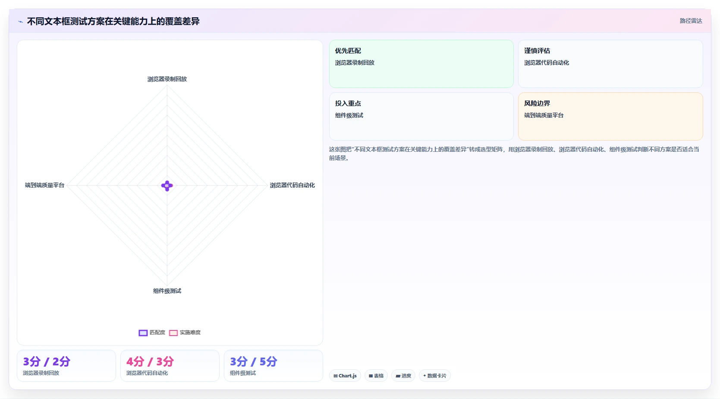Click the purple data points at radar center
The height and width of the screenshot is (399, 720).
(167, 186)
